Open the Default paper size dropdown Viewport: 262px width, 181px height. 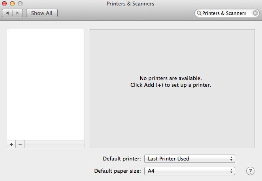tap(190, 171)
